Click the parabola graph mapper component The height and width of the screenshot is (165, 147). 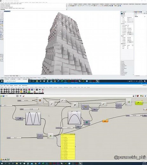pos(74,117)
